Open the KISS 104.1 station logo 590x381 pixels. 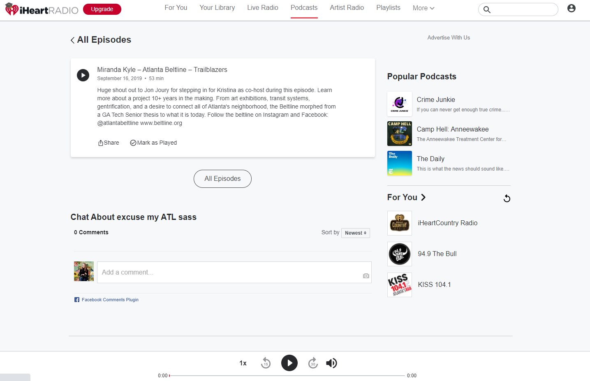tap(400, 285)
